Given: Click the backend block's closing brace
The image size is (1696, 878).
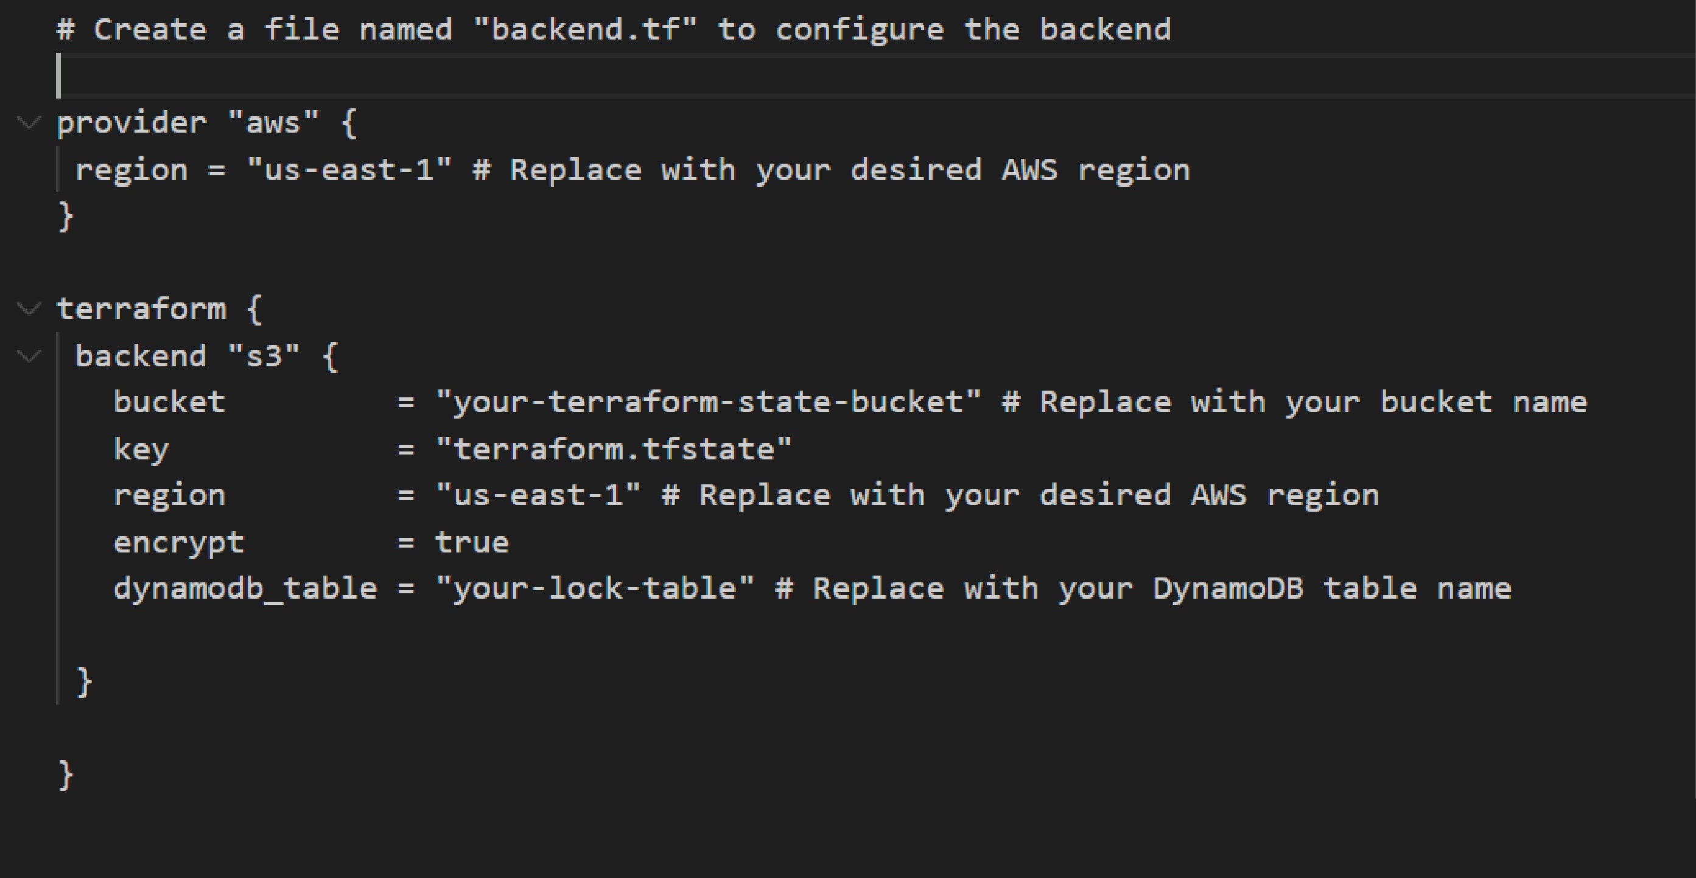Looking at the screenshot, I should [x=84, y=682].
